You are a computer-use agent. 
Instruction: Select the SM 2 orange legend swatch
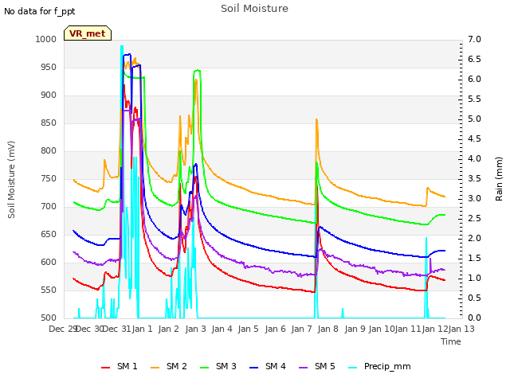click(155, 367)
